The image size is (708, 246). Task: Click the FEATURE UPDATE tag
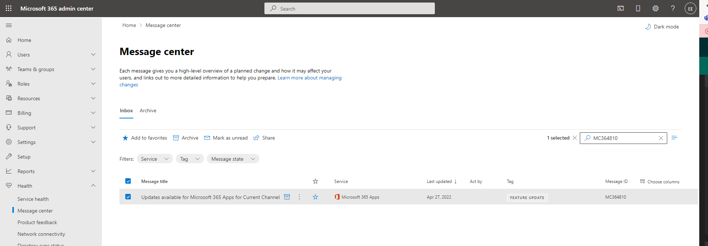click(x=527, y=198)
